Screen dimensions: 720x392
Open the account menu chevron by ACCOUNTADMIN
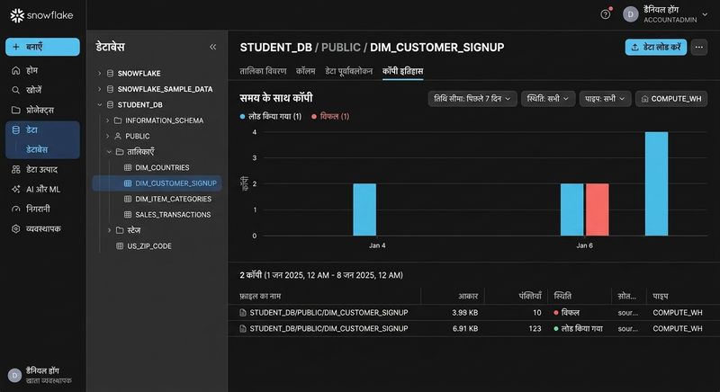point(705,14)
